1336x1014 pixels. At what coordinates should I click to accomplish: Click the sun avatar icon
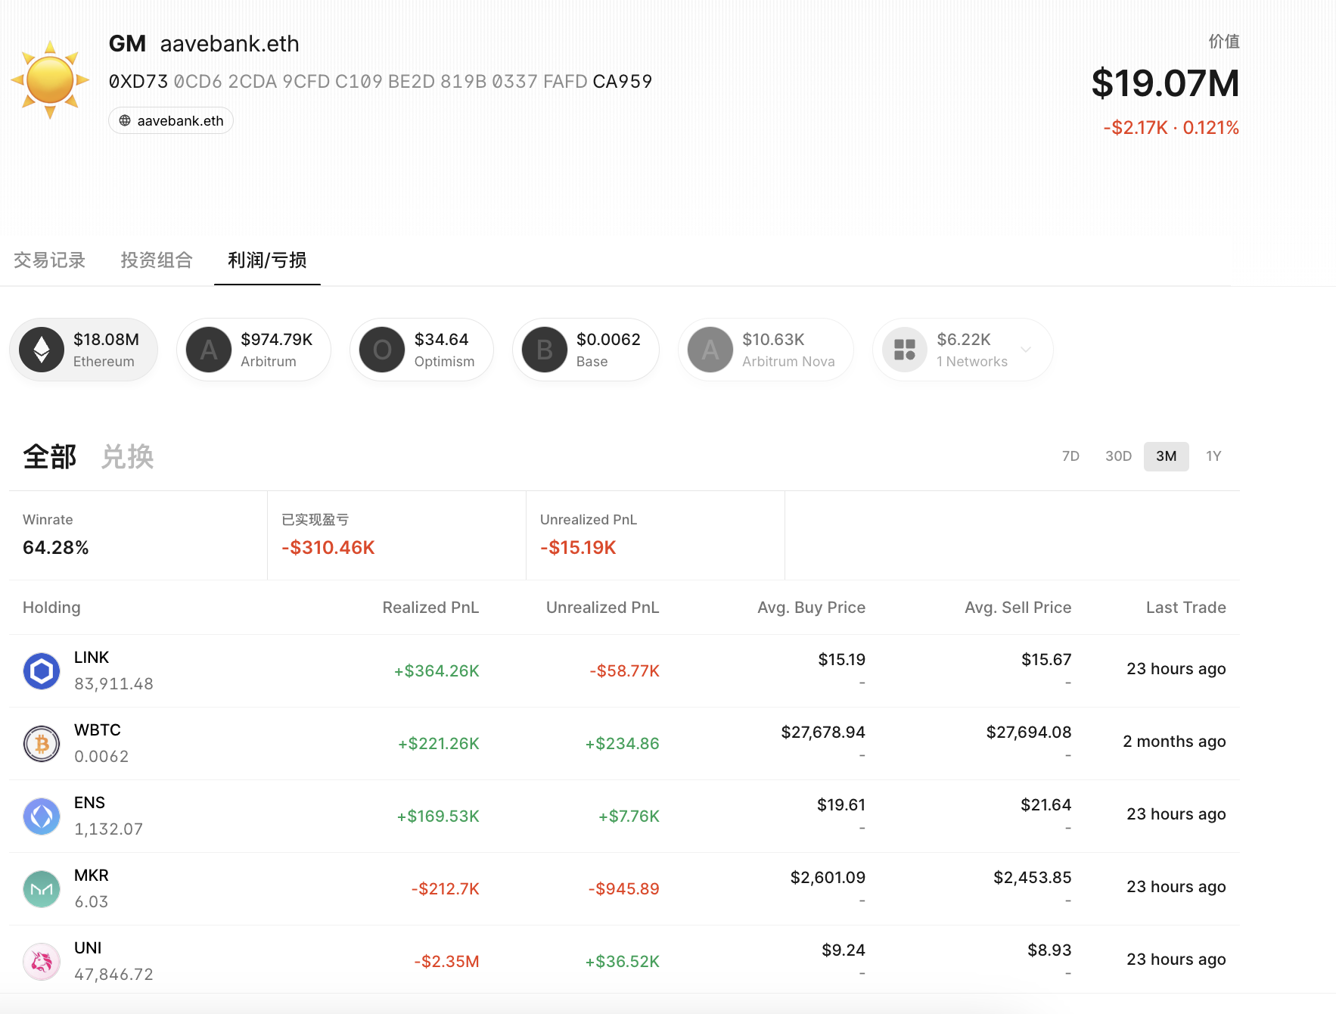pos(50,79)
